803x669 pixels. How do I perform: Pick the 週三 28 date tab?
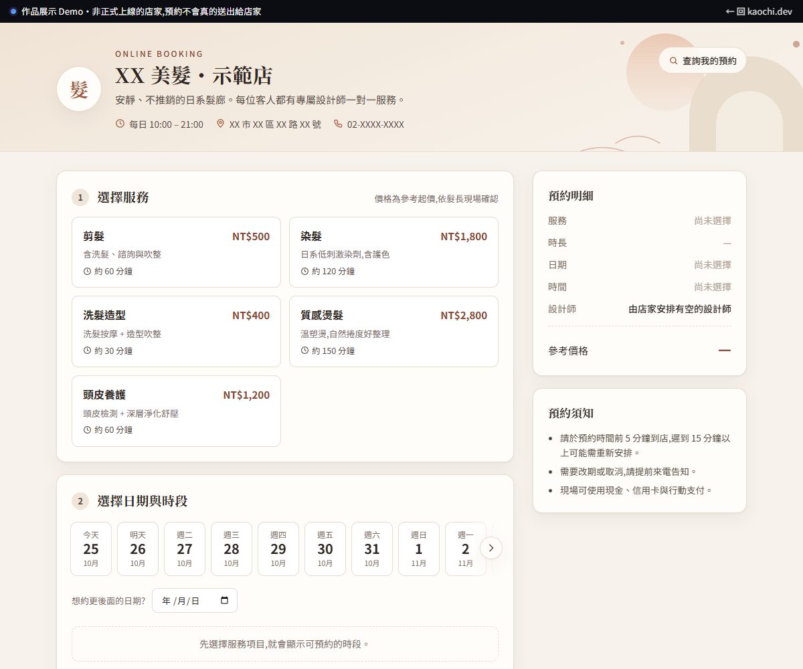(x=232, y=549)
